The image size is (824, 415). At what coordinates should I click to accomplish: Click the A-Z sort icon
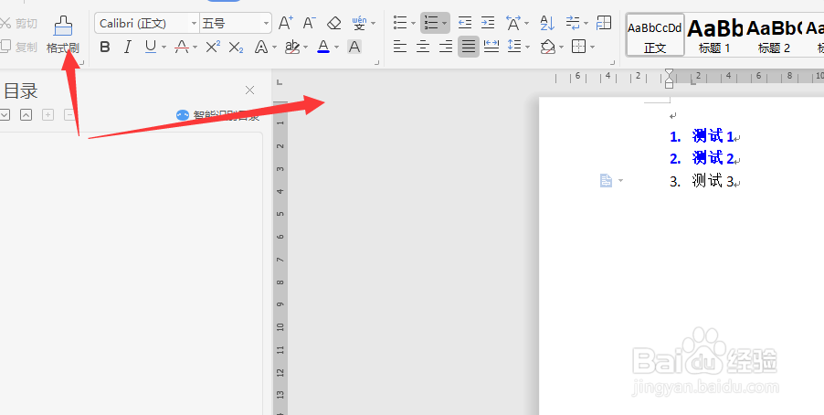click(547, 23)
